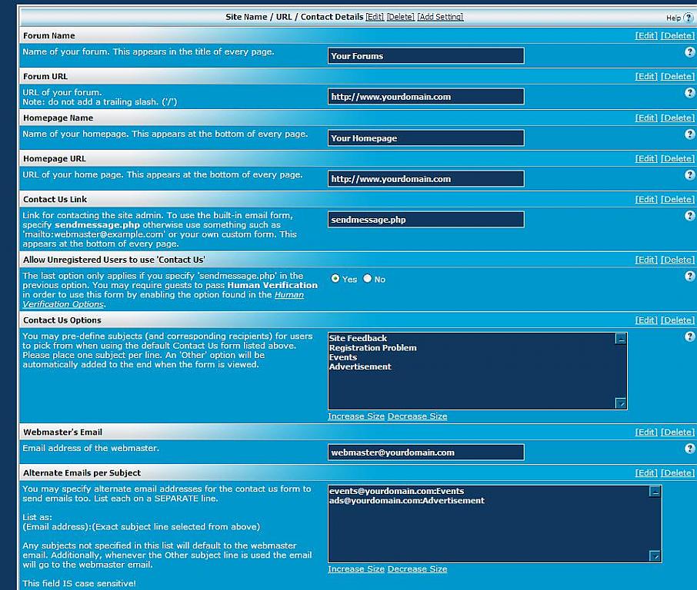
Task: Click resize corner of Contact Us Options textarea
Action: pyautogui.click(x=621, y=403)
